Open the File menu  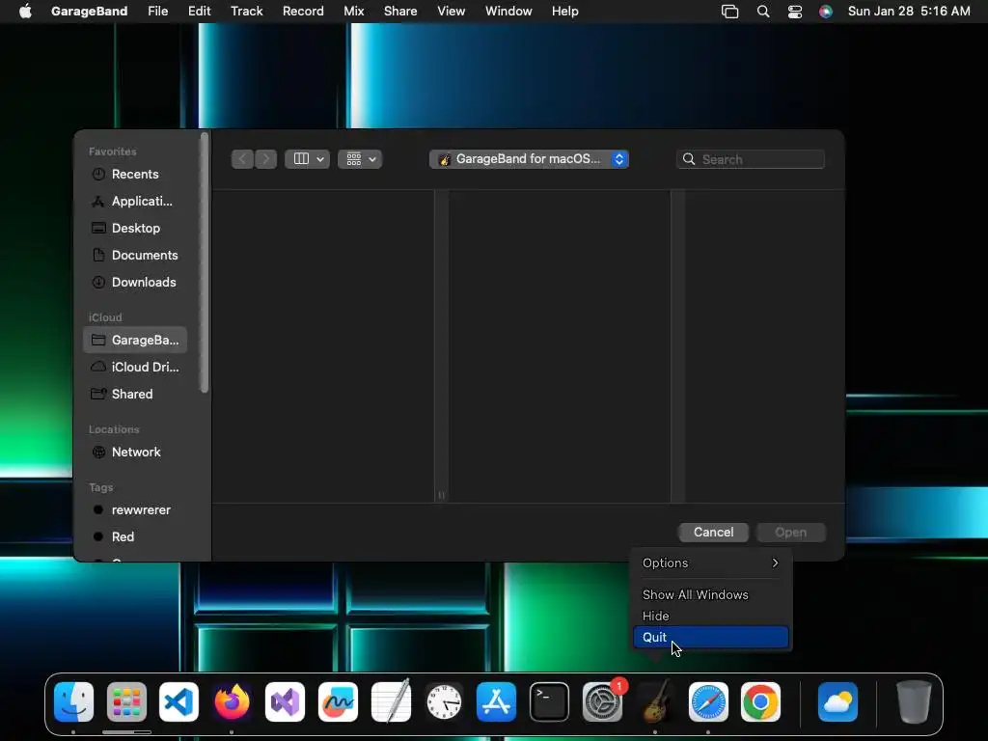tap(157, 12)
